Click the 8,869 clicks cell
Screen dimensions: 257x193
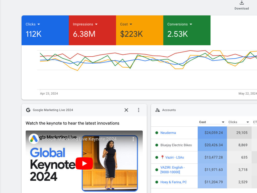click(x=239, y=145)
